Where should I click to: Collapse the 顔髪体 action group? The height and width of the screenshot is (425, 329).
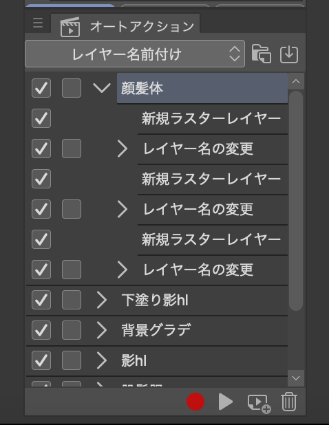tap(101, 88)
